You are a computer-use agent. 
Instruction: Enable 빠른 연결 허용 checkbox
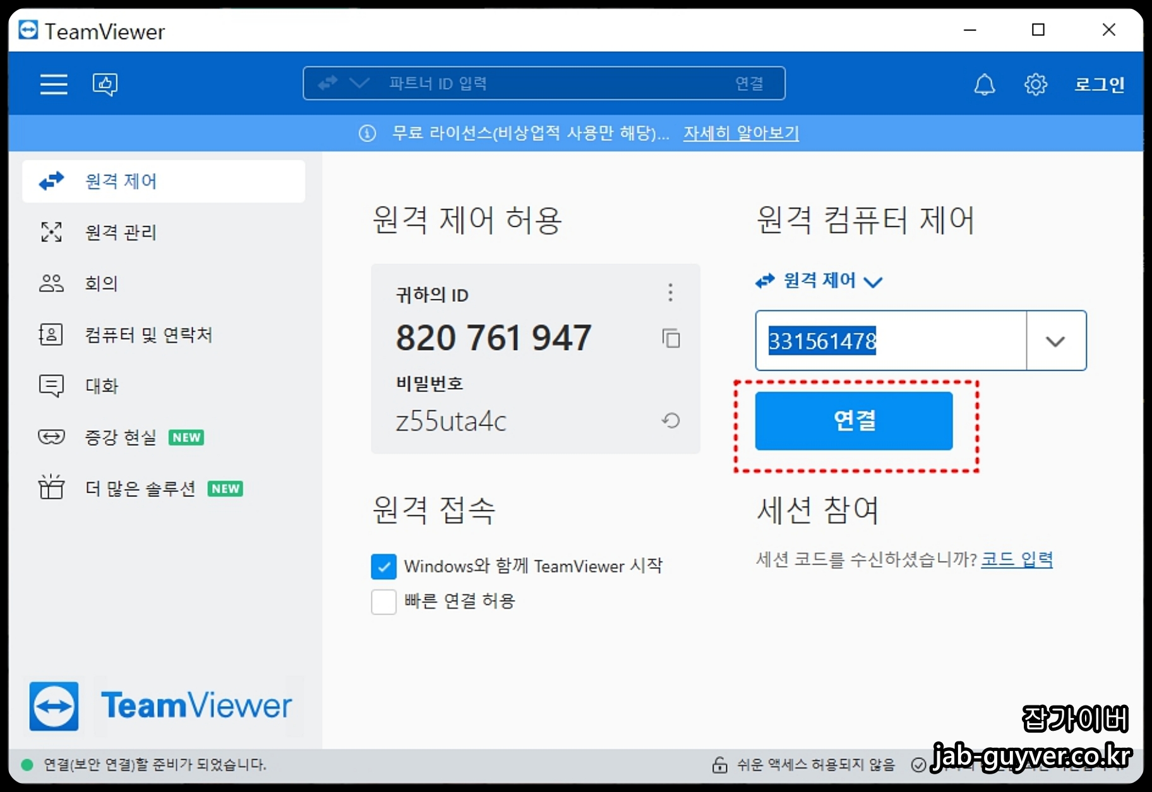(x=384, y=602)
